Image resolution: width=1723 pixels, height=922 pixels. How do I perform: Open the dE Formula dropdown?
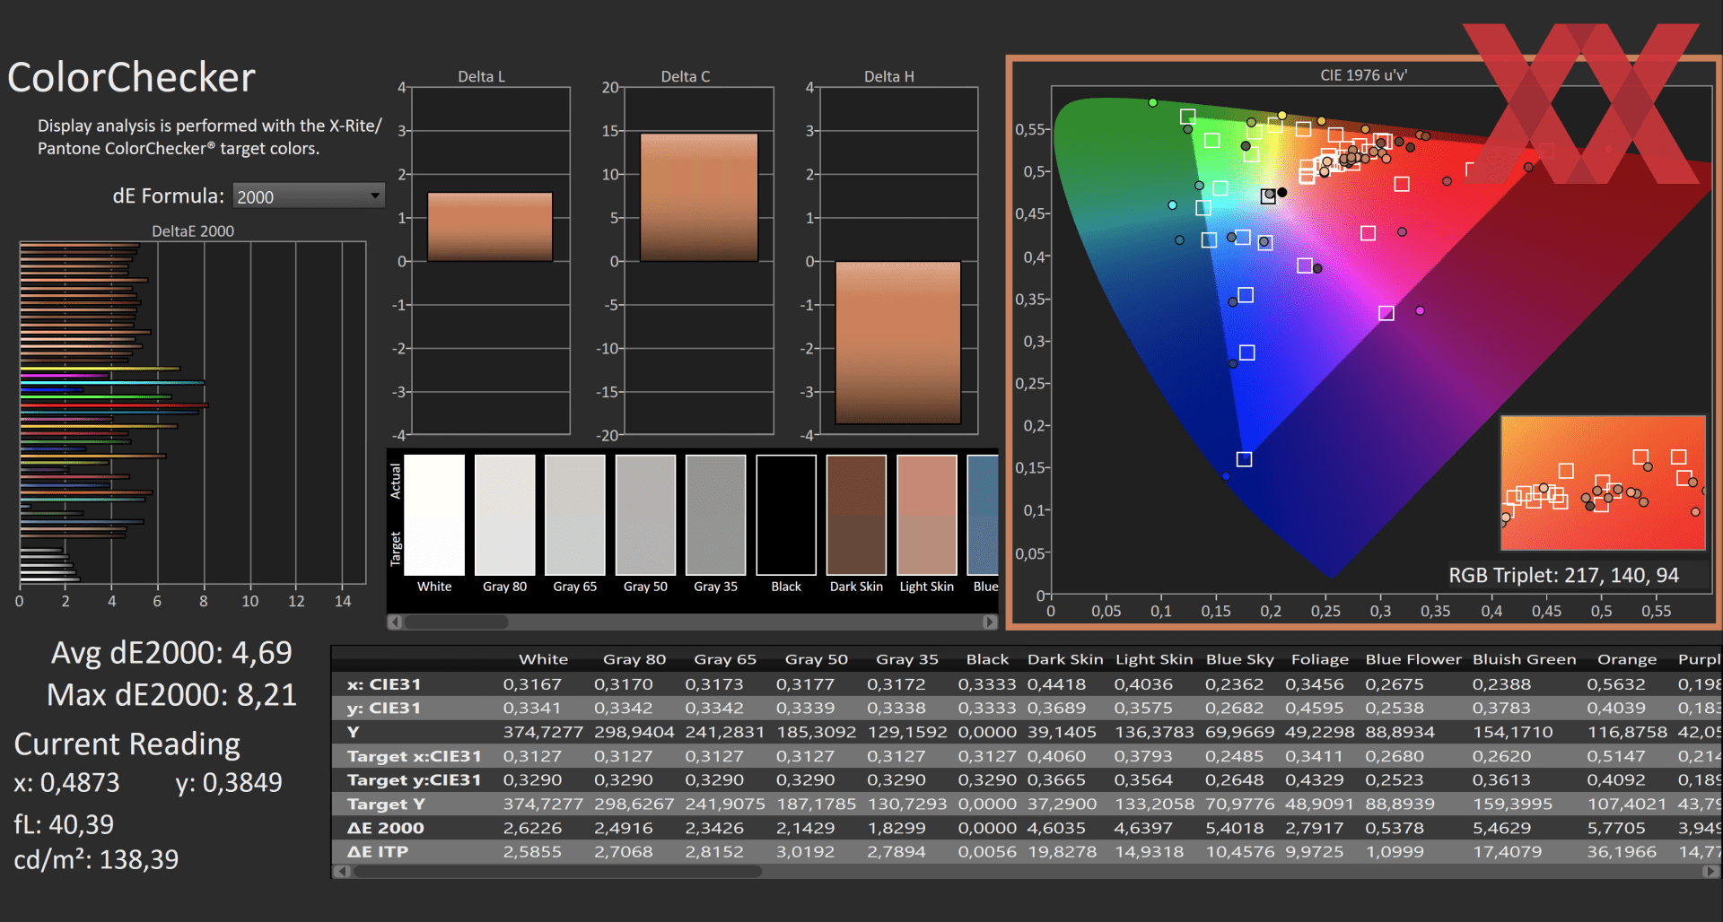[309, 196]
